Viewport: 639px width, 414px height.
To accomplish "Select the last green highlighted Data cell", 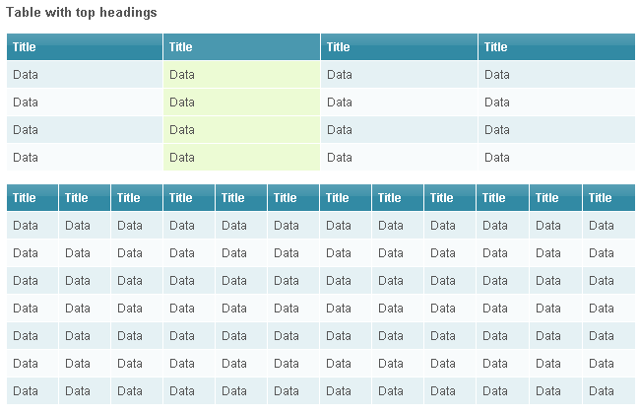I will (182, 157).
